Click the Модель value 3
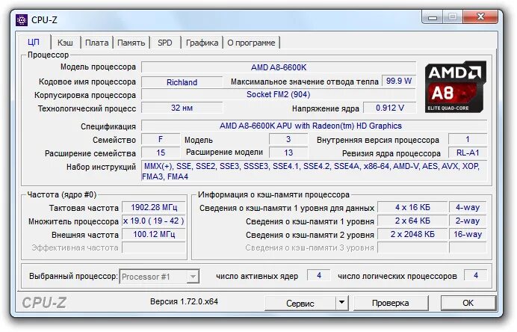517x332 pixels. (x=288, y=139)
